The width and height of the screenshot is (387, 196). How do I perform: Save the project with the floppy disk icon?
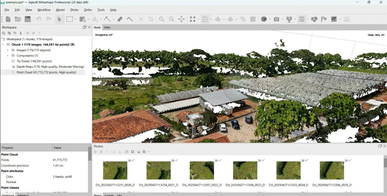point(28,19)
